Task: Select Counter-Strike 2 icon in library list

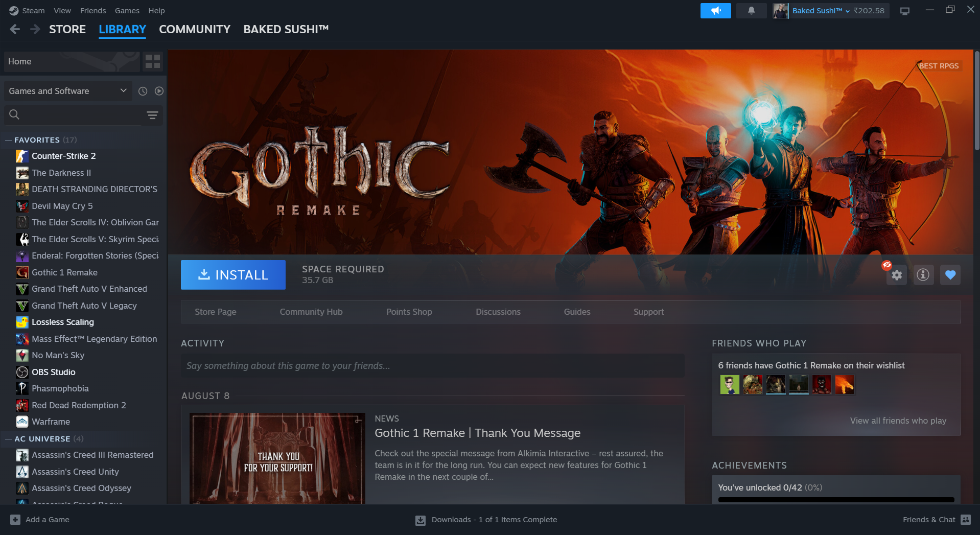Action: pos(22,156)
